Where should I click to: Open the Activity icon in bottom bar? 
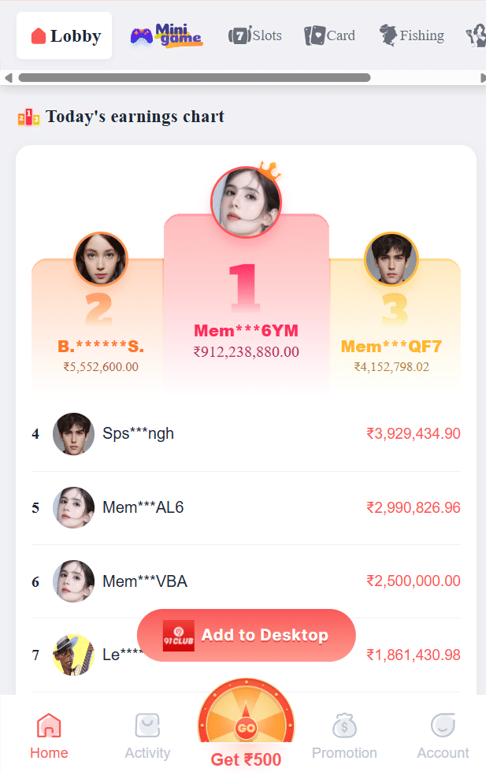pos(147,726)
